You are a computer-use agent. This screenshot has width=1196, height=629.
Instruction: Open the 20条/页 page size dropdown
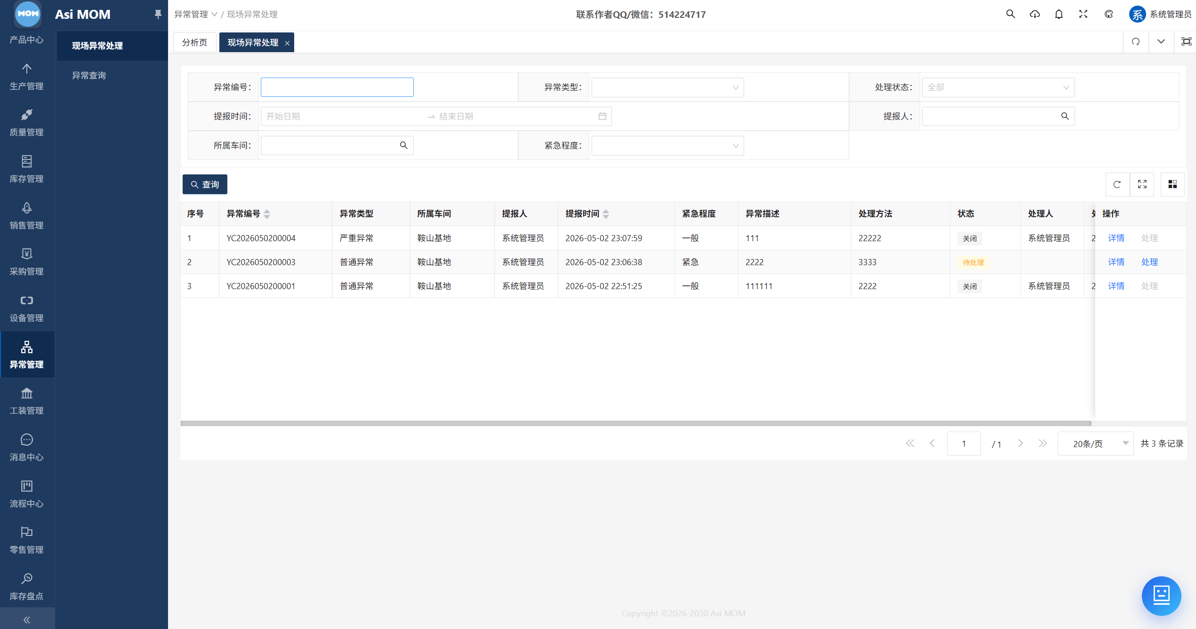[x=1095, y=443]
